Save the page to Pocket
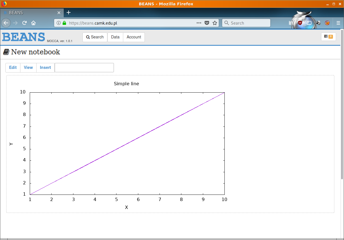Screen dimensions: 344x240 (207, 23)
